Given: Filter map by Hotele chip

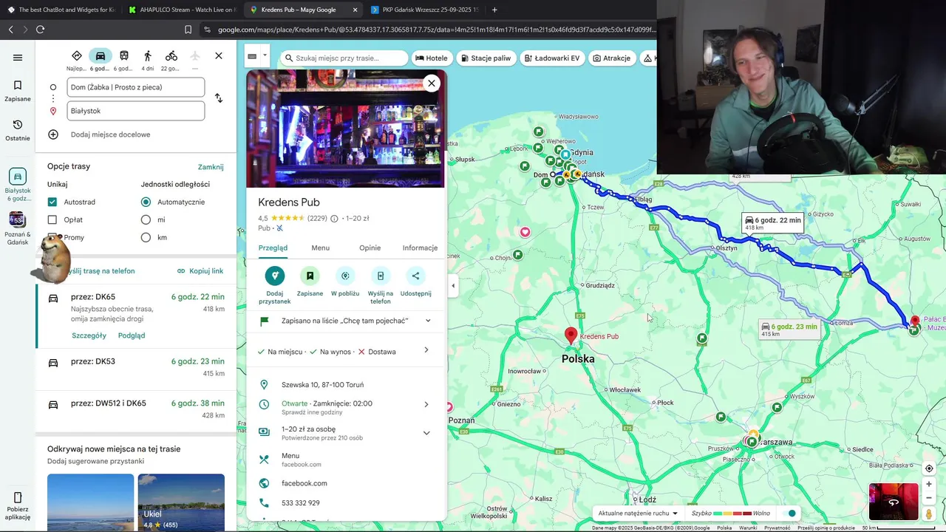Looking at the screenshot, I should (x=432, y=58).
